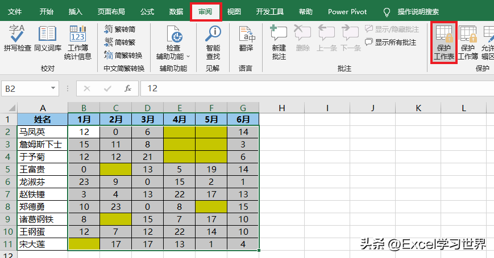Select the 1月 header cell
Image resolution: width=494 pixels, height=258 pixels.
point(84,120)
